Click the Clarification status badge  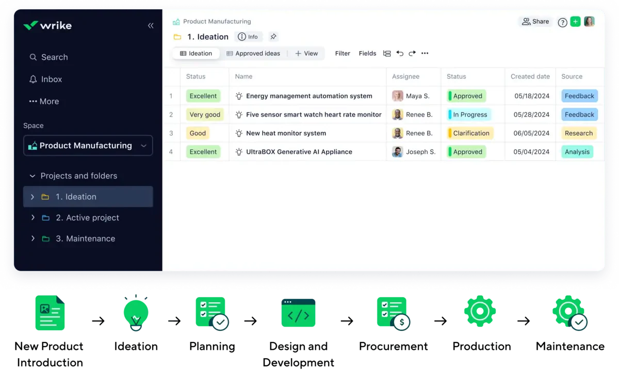tap(470, 133)
